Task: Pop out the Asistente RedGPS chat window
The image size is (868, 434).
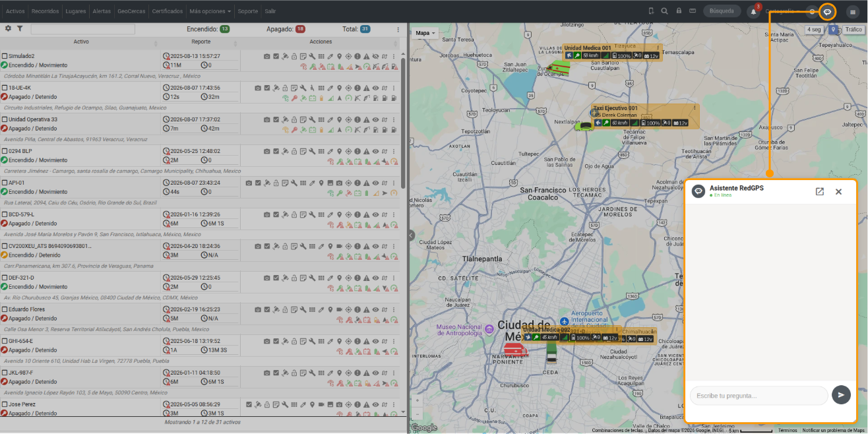Action: (820, 191)
